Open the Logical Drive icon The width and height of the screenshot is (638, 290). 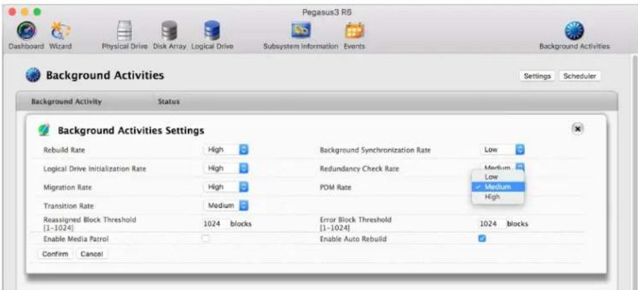212,32
